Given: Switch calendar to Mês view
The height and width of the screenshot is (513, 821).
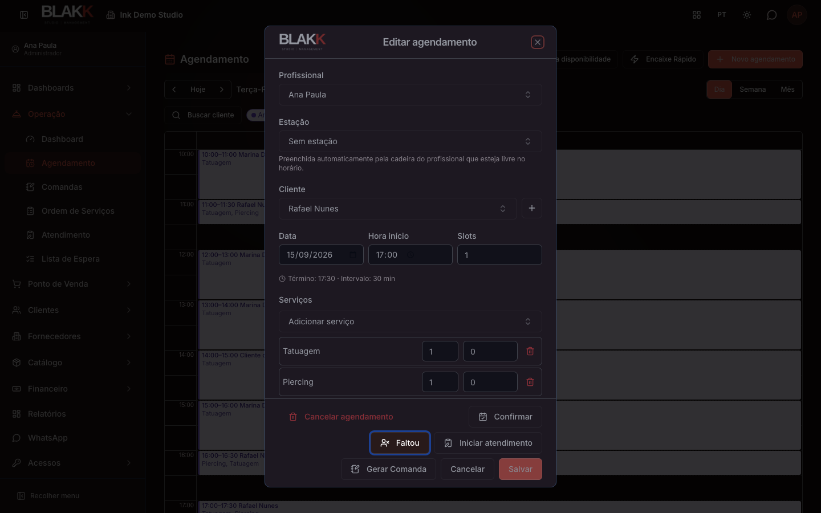Looking at the screenshot, I should click(787, 89).
